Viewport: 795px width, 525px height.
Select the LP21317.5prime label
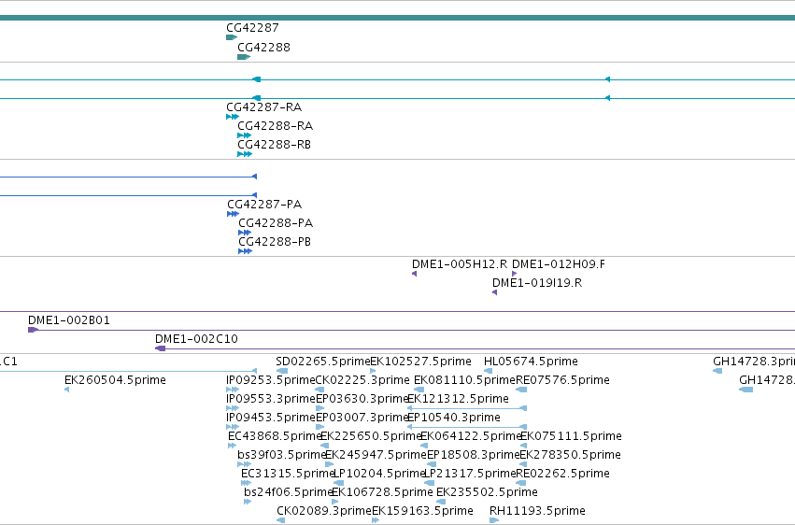pyautogui.click(x=470, y=474)
